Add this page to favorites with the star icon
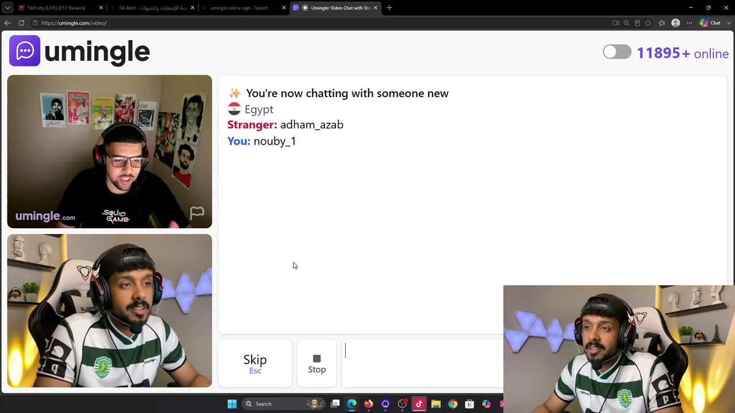735x413 pixels. tap(648, 23)
